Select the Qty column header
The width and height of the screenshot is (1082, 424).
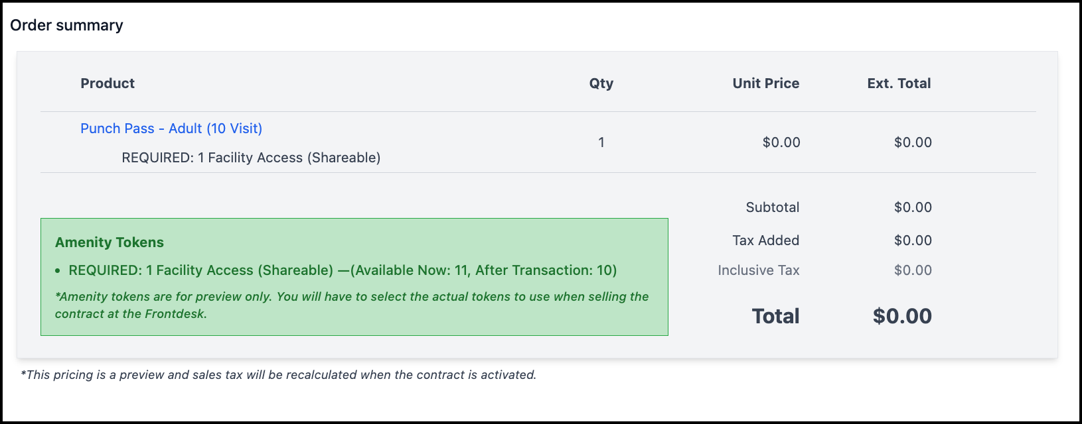coord(601,83)
